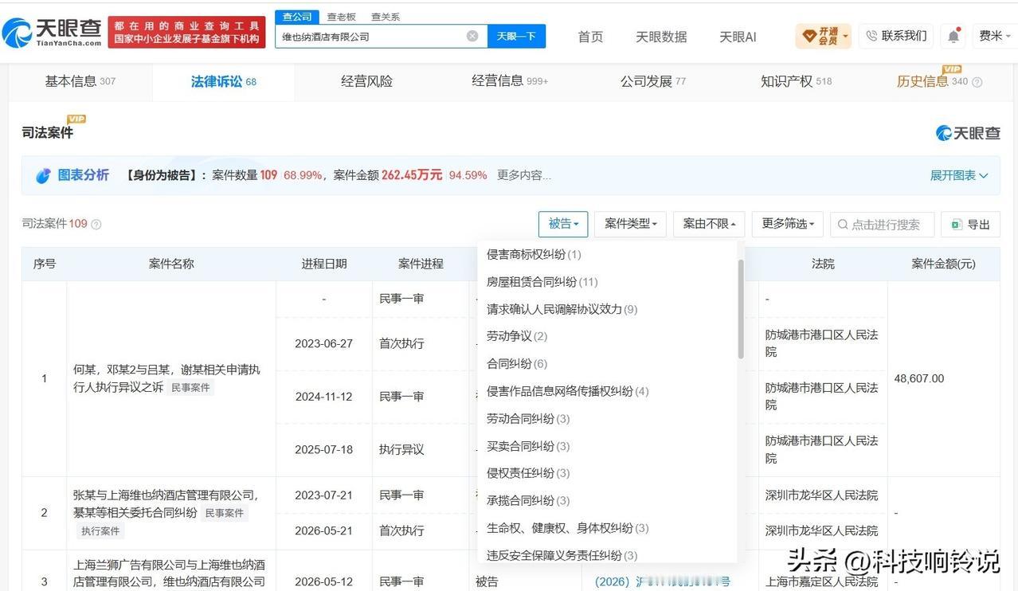
Task: Click the TianYanCha logo at top left
Action: (52, 33)
